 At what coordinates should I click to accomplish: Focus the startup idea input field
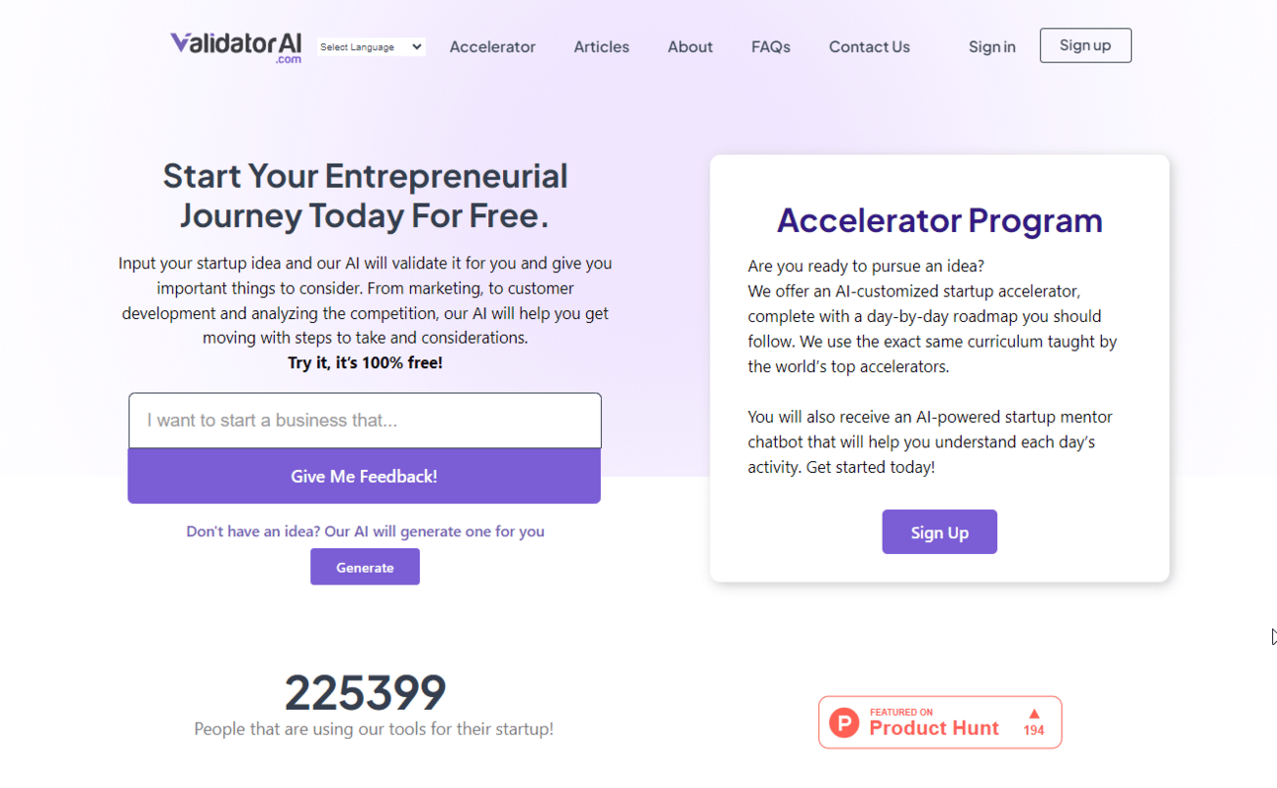[x=365, y=421]
